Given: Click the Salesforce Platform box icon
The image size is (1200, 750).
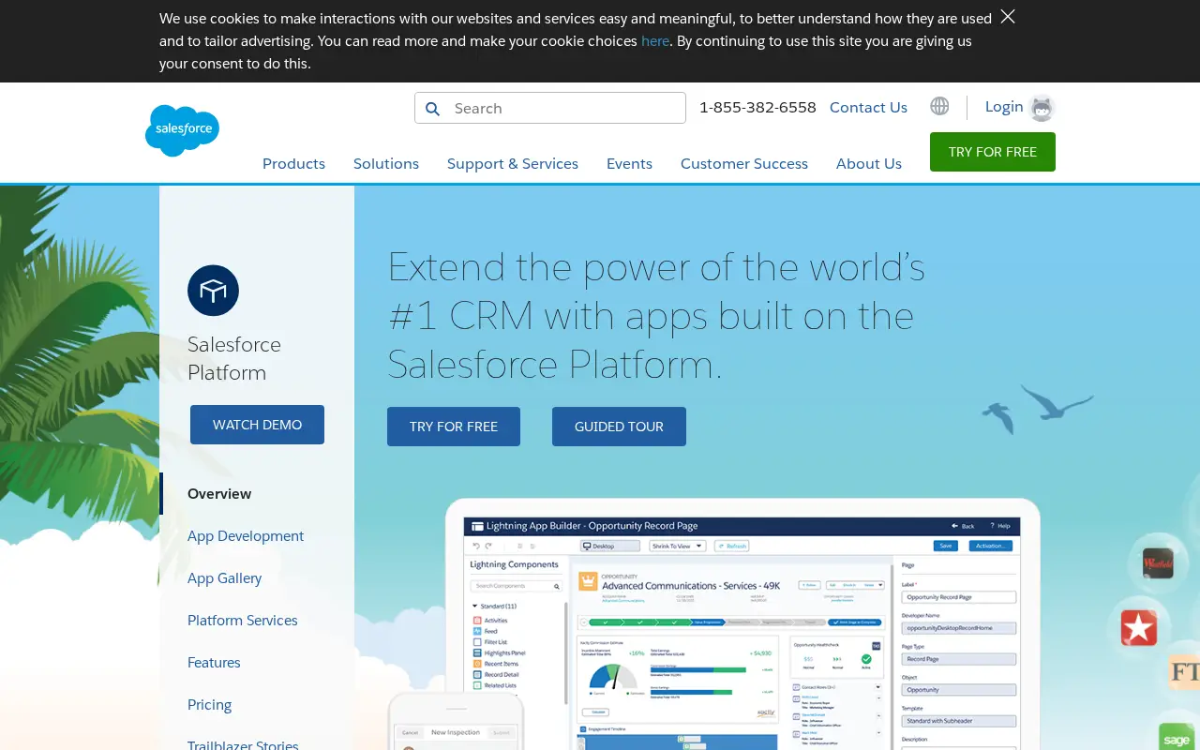Looking at the screenshot, I should click(x=213, y=291).
